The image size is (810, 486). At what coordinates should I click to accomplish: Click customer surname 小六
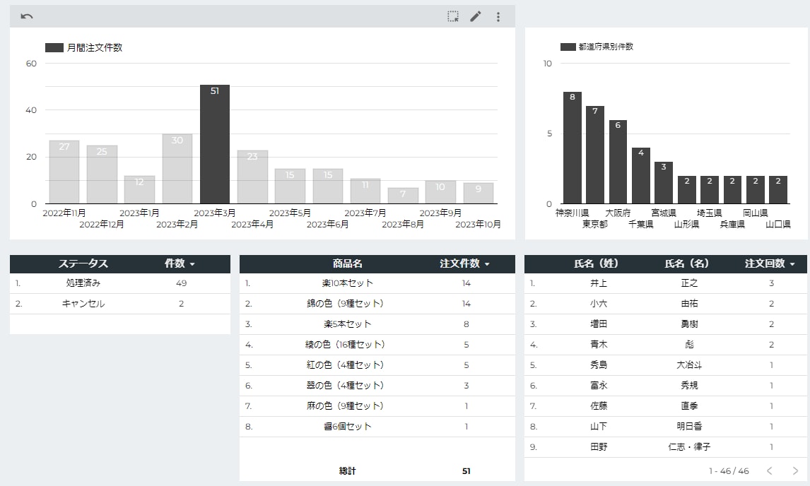pos(599,304)
